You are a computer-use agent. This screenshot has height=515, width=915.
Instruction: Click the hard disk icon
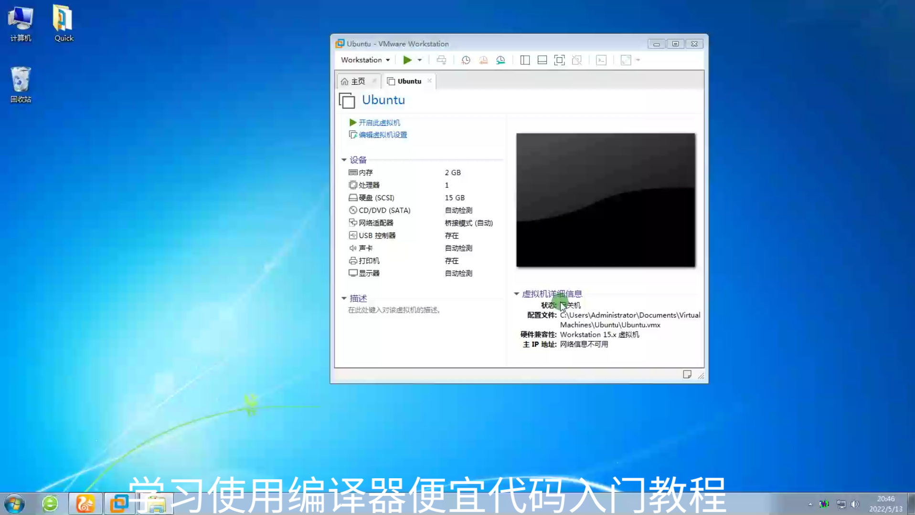pos(353,197)
